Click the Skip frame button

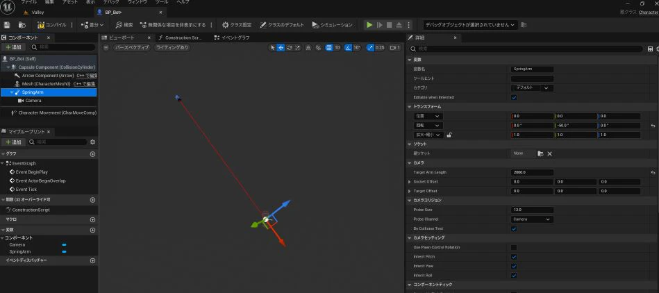(380, 25)
